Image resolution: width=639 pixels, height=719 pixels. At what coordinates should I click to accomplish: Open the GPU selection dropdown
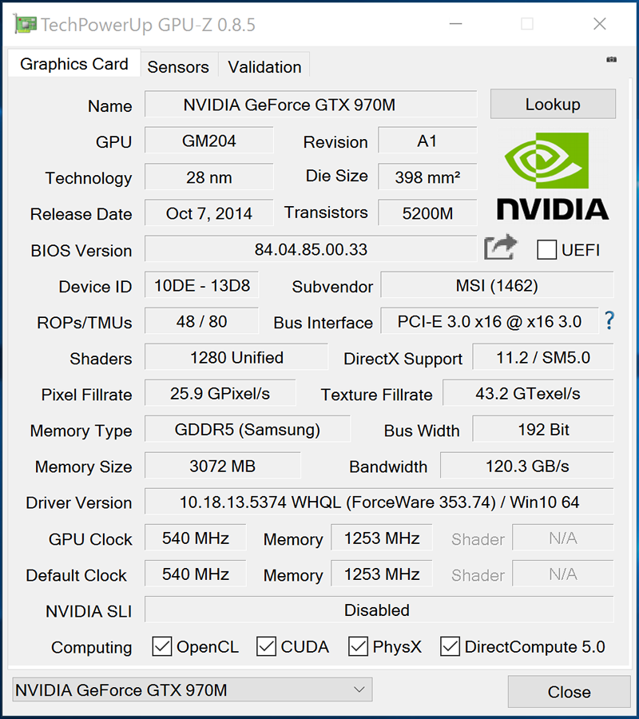[192, 689]
